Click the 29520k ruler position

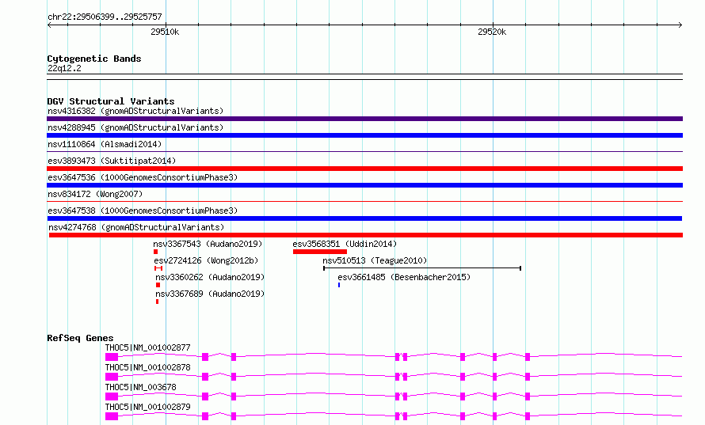click(492, 32)
